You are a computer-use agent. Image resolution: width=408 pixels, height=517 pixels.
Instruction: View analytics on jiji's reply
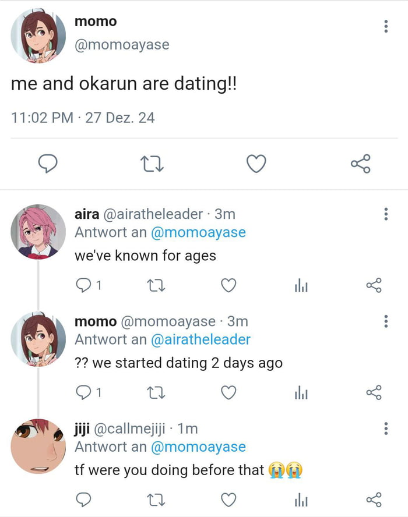300,500
